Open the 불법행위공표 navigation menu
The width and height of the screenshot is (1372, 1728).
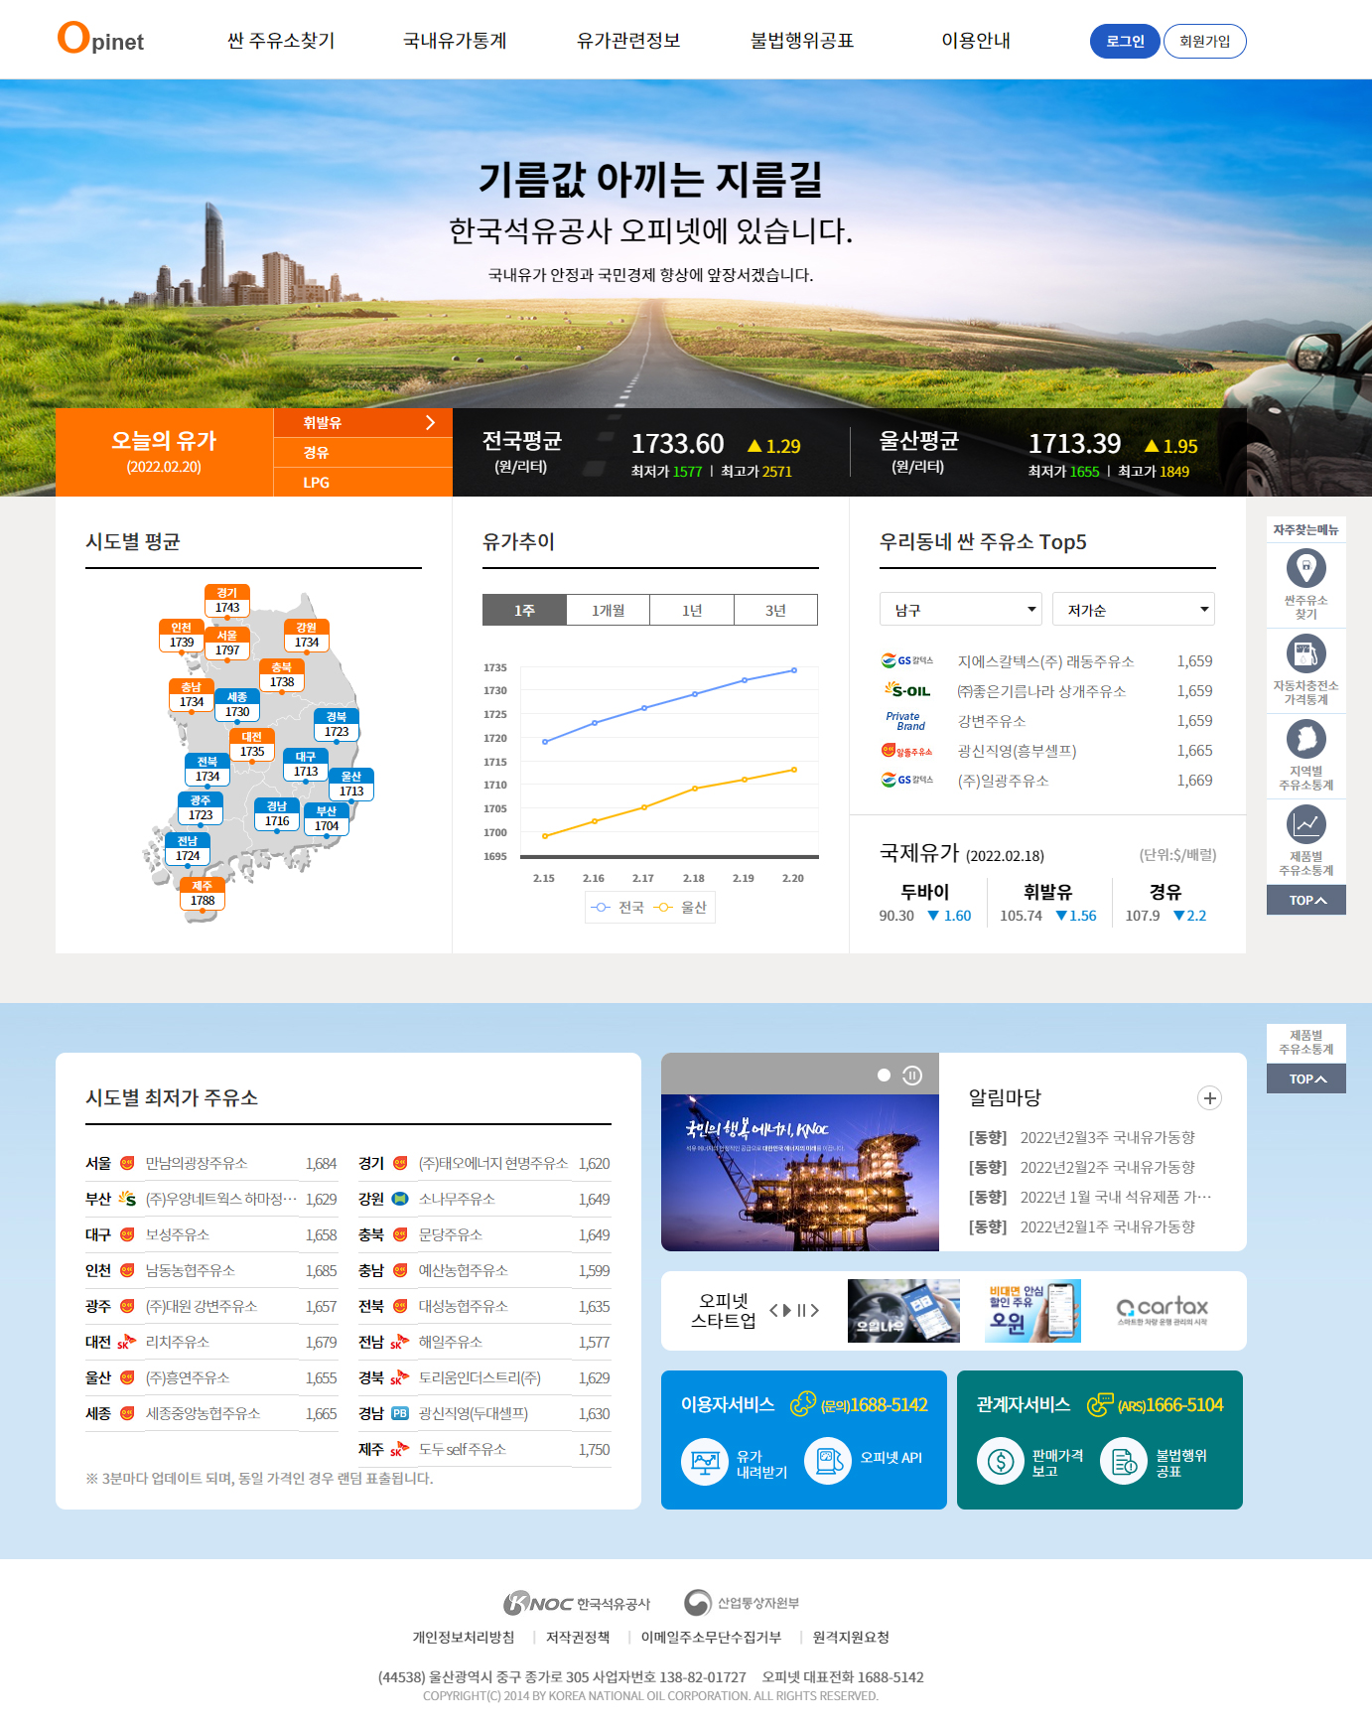(802, 41)
